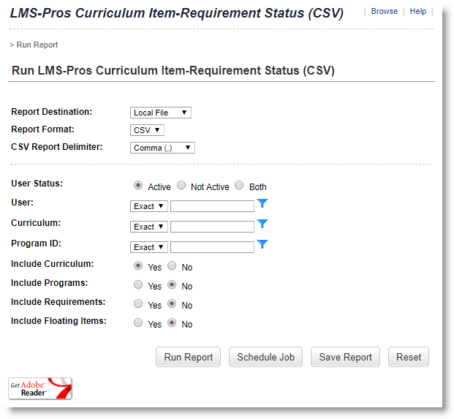The height and width of the screenshot is (419, 454).
Task: Open the User Exact match dropdown
Action: pos(149,206)
